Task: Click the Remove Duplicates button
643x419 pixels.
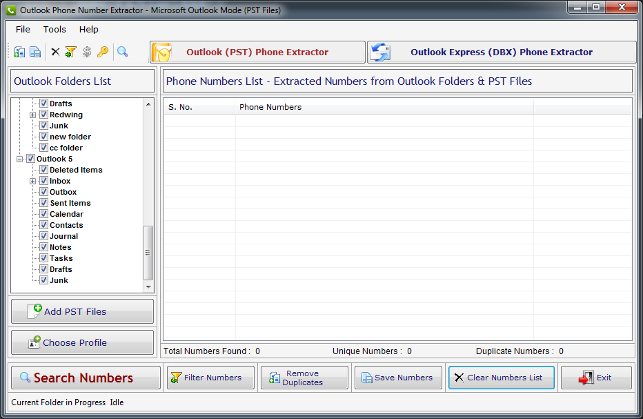Action: tap(304, 378)
